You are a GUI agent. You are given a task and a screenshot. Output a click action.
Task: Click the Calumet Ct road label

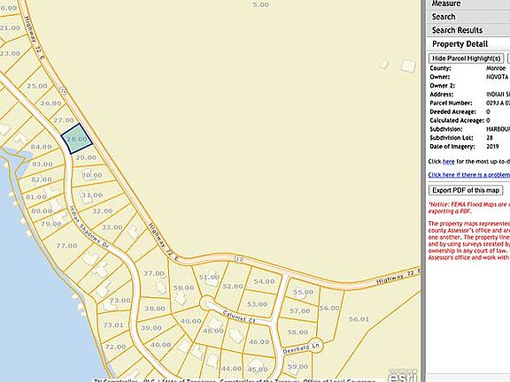point(239,317)
